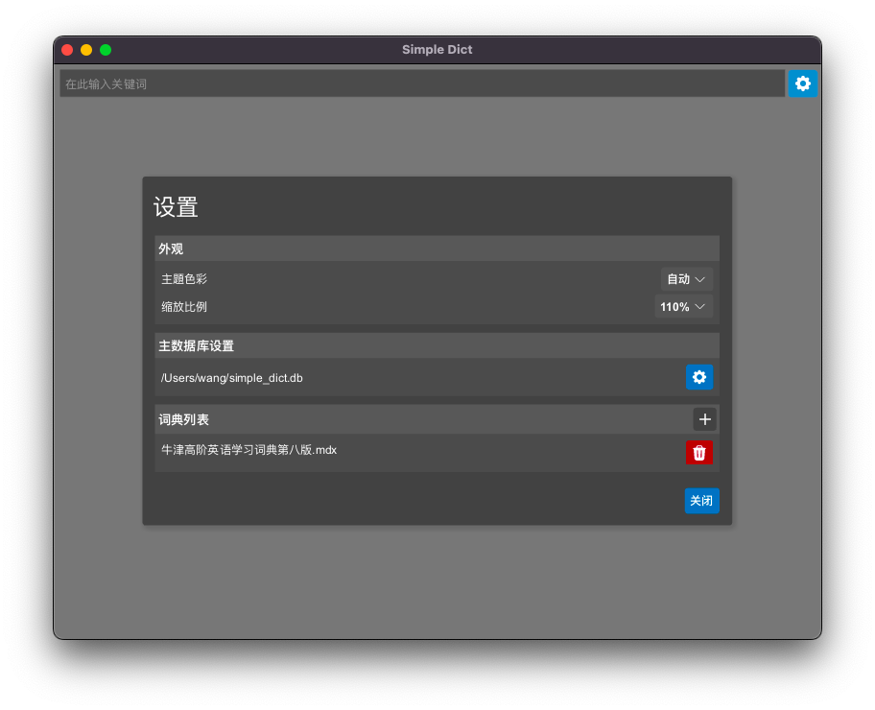
Task: Click the 设置 dialog title
Action: [176, 207]
